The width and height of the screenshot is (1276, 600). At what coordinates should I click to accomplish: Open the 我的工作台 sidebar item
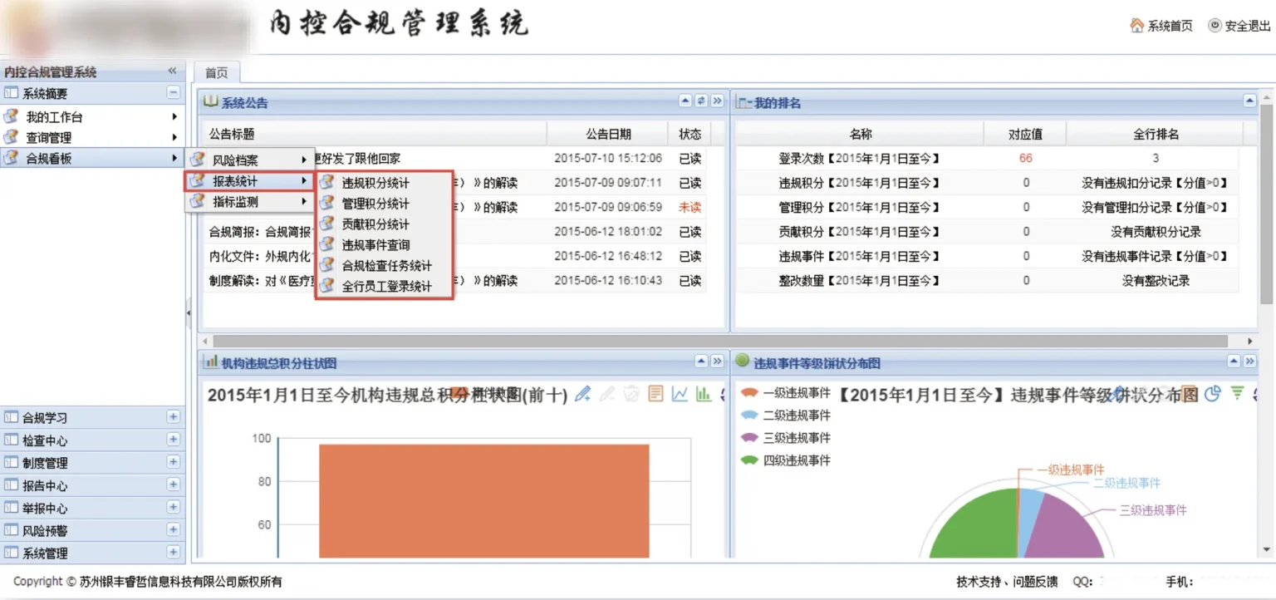click(54, 117)
